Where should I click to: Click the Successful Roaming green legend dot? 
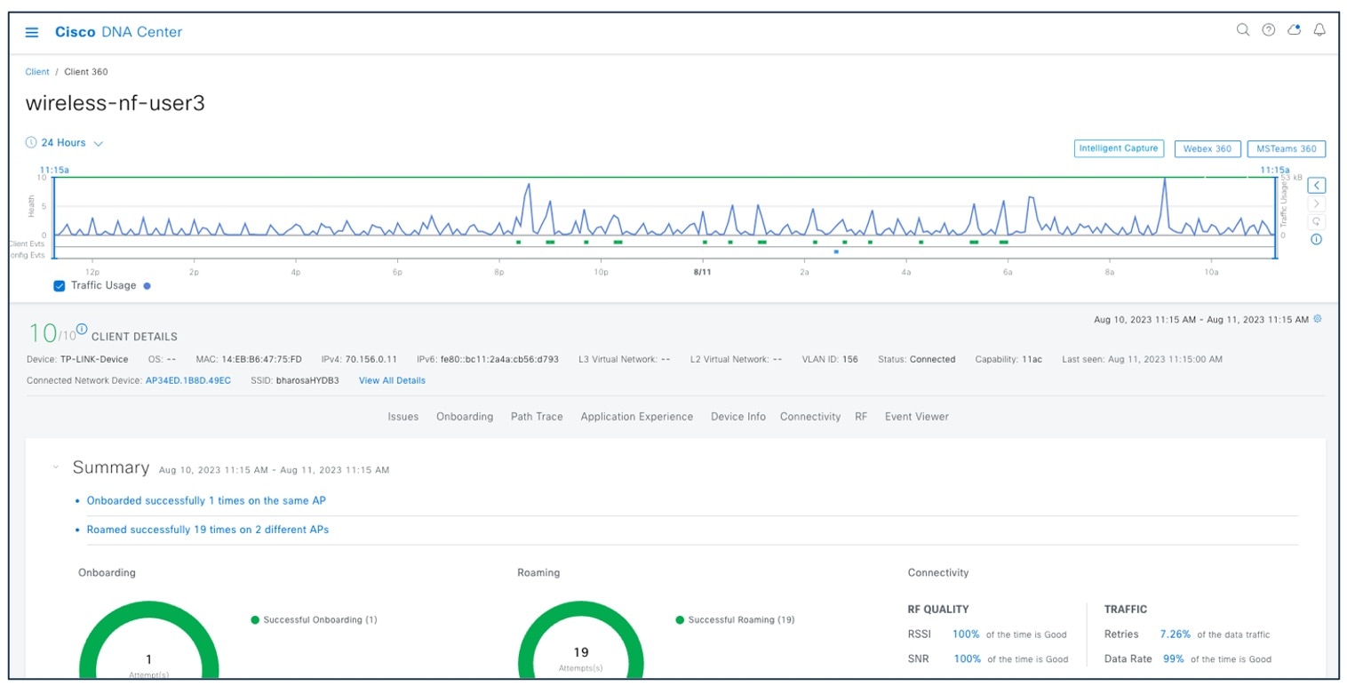680,620
